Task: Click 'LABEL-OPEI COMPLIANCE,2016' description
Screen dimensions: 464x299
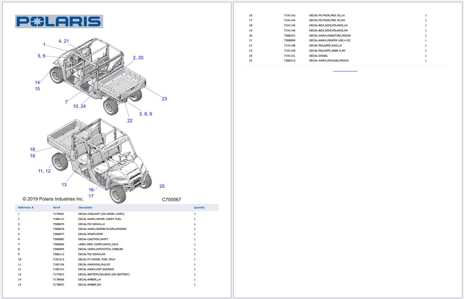Action: pyautogui.click(x=98, y=244)
